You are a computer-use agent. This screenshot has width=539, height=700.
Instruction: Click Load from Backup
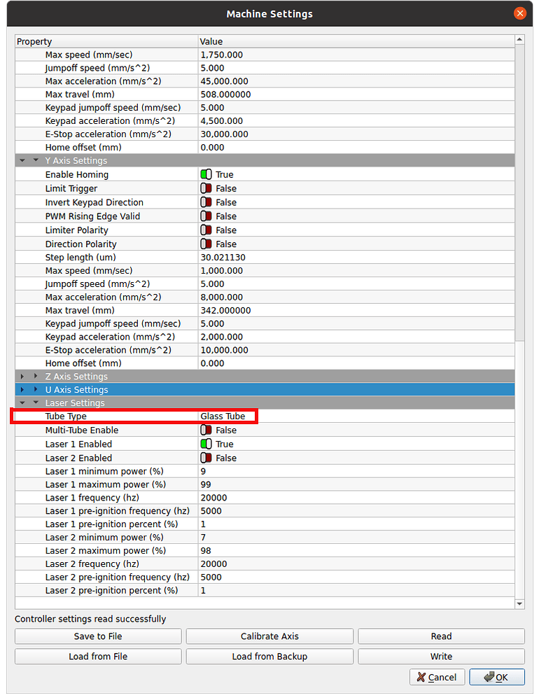(x=269, y=657)
